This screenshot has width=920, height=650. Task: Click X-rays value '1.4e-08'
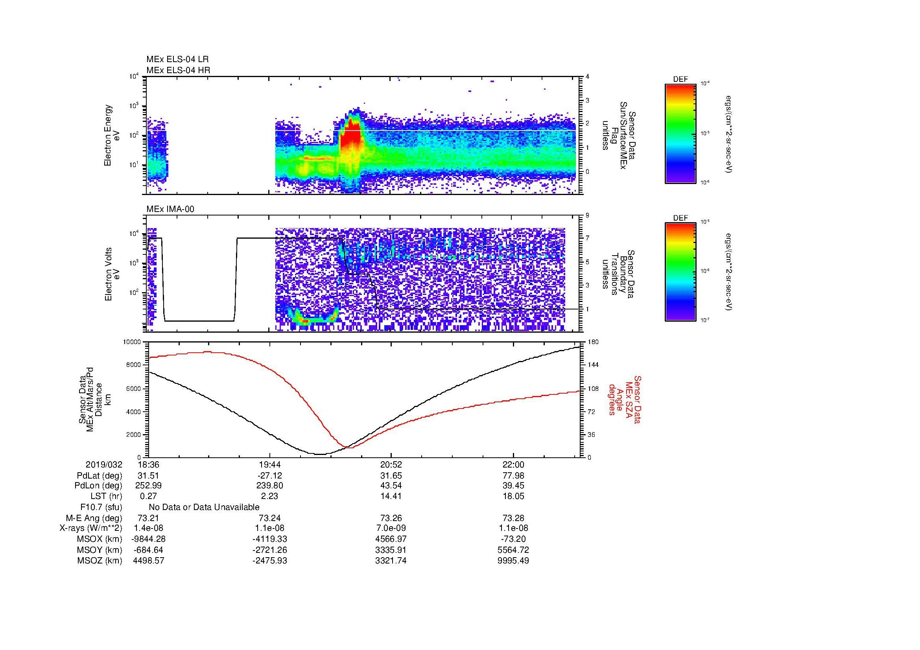(149, 528)
